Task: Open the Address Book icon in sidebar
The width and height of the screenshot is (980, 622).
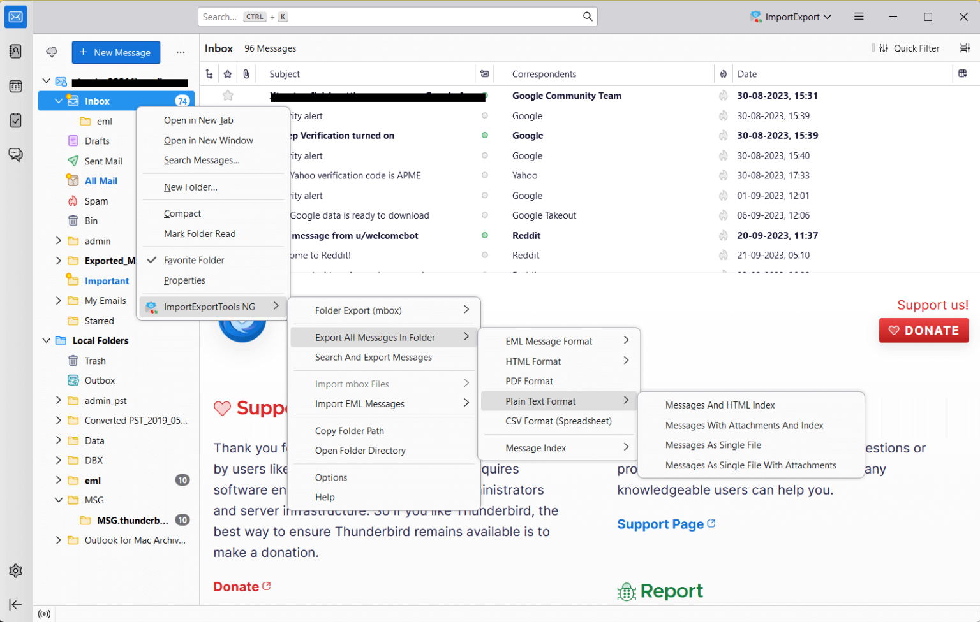Action: pyautogui.click(x=16, y=51)
